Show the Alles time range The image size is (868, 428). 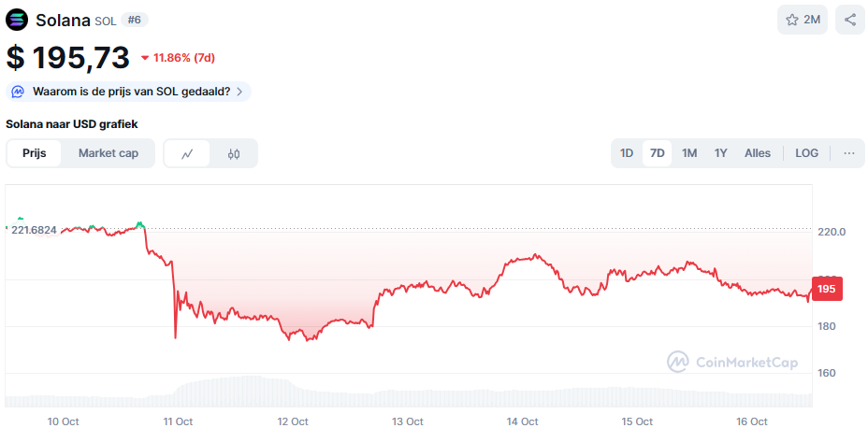pyautogui.click(x=758, y=153)
